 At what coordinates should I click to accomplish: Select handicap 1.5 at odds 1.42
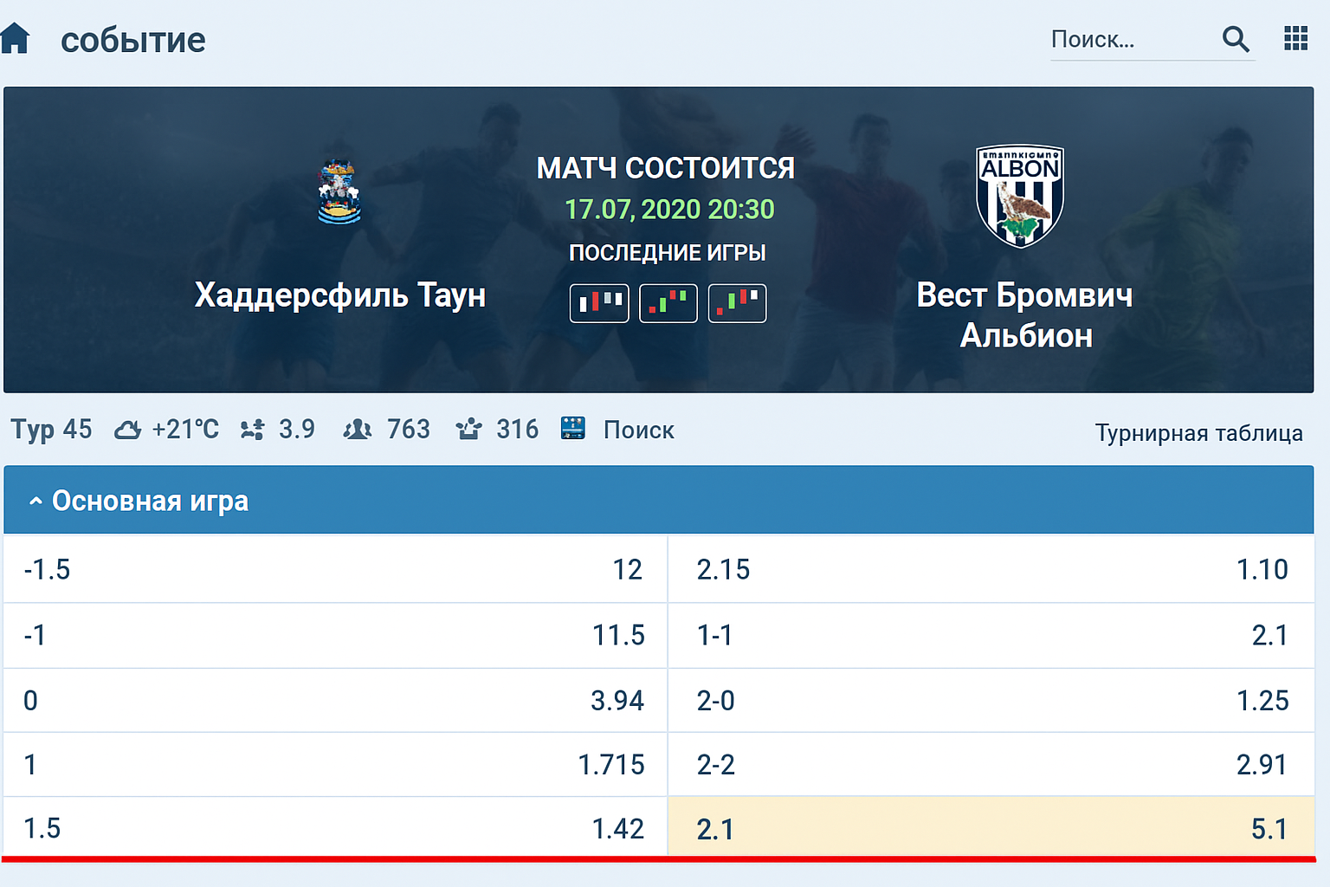coord(335,828)
